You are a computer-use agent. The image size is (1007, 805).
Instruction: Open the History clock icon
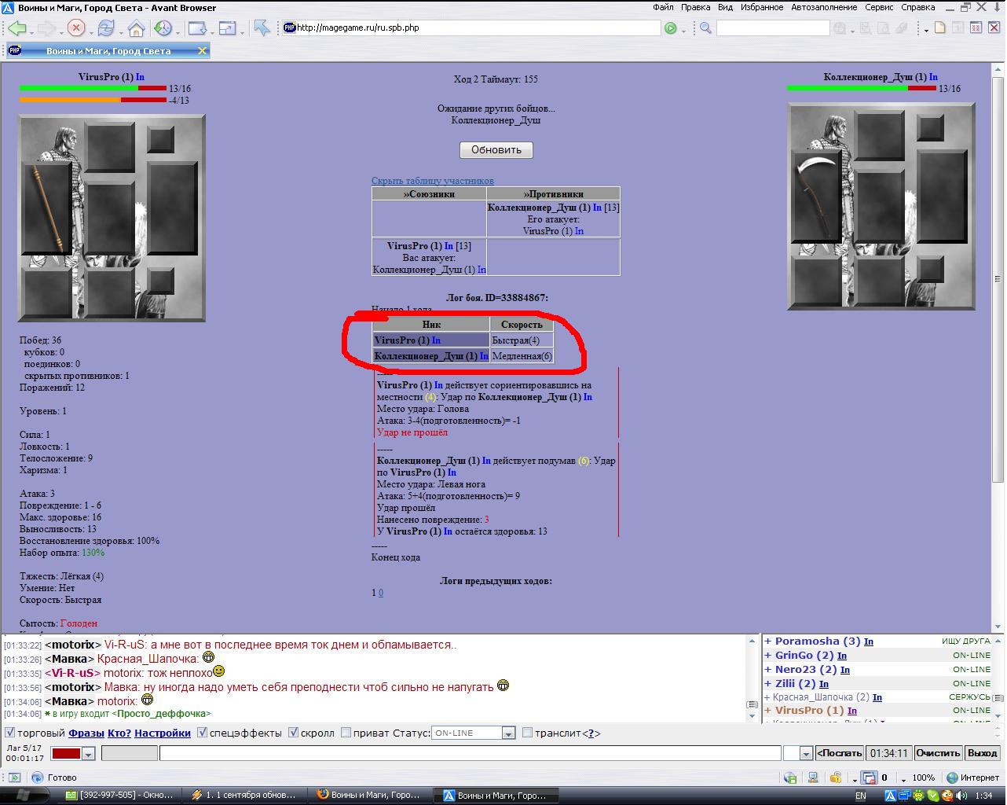click(163, 28)
